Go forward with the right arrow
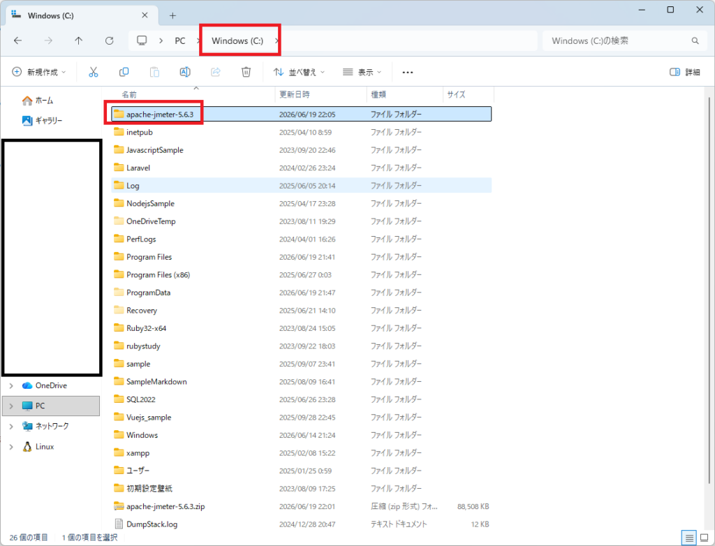The height and width of the screenshot is (546, 715). tap(48, 40)
